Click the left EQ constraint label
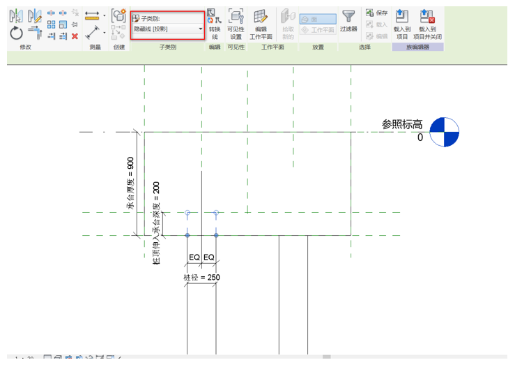Viewport: 515px width, 367px height. (x=194, y=257)
